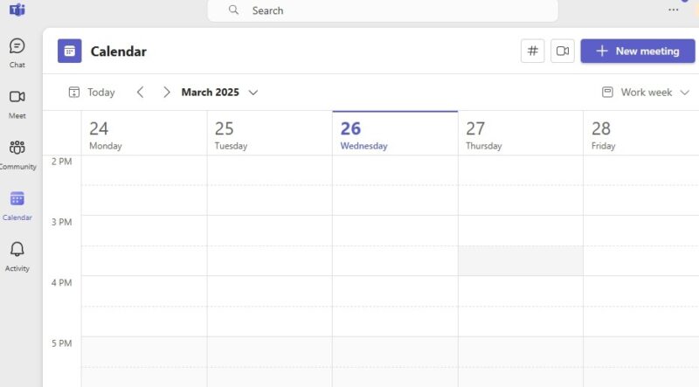This screenshot has height=387, width=699.
Task: Open the Work week view dropdown
Action: tap(646, 93)
